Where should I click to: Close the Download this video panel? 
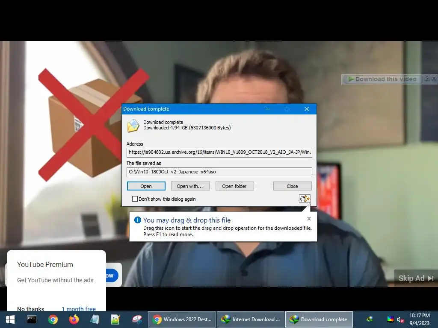tap(434, 79)
